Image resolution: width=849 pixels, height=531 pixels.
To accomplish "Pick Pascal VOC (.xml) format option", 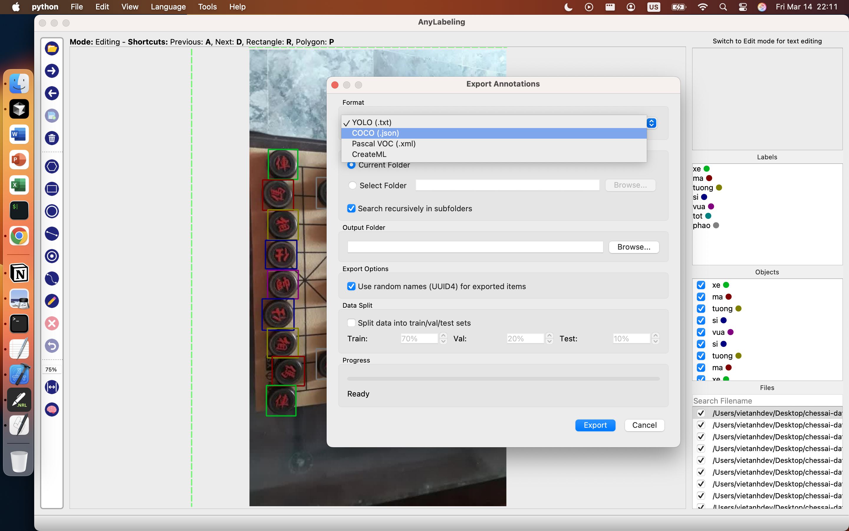I will point(384,144).
